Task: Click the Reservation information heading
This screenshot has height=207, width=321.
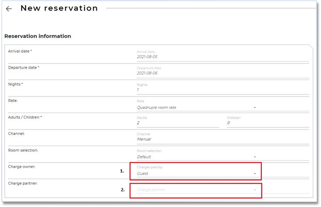Action: (37, 36)
